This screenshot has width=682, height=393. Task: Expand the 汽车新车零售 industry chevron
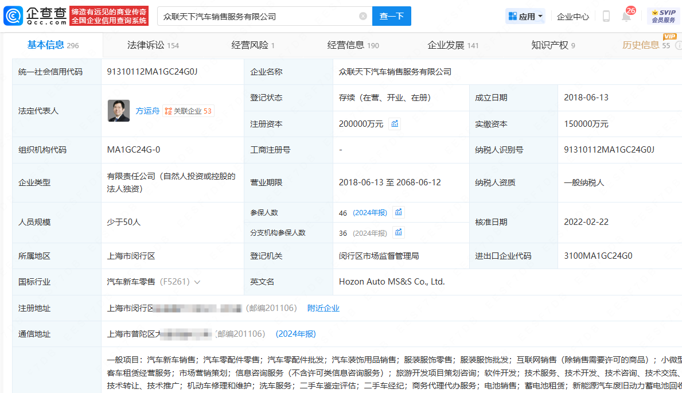(197, 282)
